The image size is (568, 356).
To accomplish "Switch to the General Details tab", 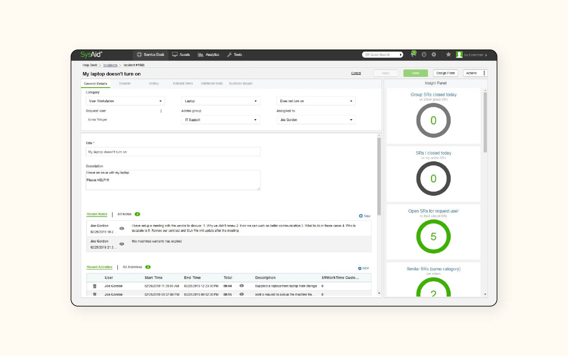I will coord(95,84).
